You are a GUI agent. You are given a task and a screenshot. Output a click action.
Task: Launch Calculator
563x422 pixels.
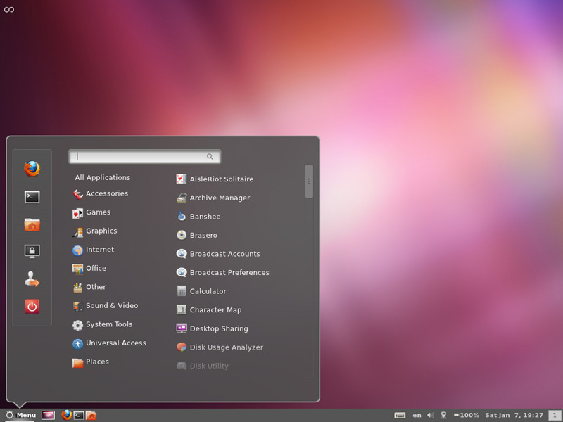[201, 291]
